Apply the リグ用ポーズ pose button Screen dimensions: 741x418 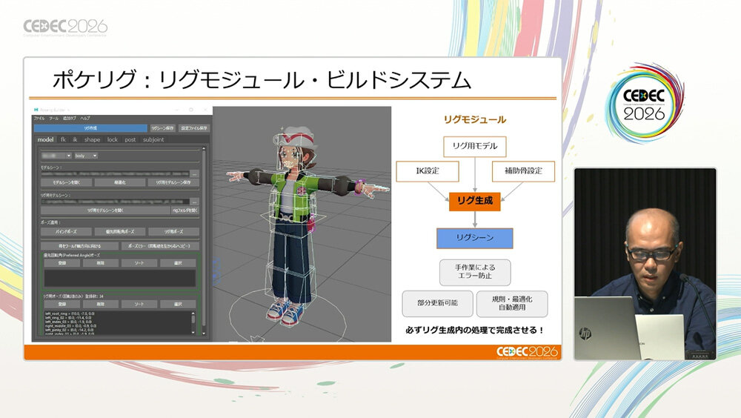click(173, 232)
